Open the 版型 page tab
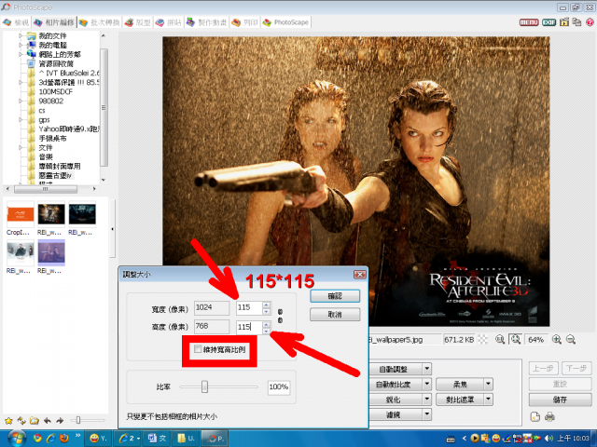 [138, 22]
